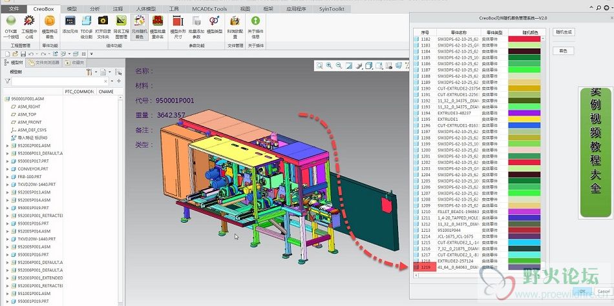Click 着色 button in coloring dialog

click(564, 51)
